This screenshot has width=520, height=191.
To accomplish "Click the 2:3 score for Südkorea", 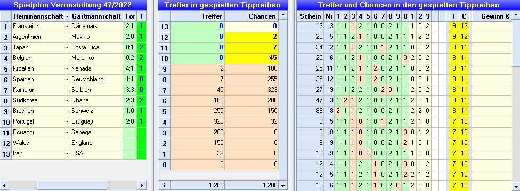I will point(129,100).
